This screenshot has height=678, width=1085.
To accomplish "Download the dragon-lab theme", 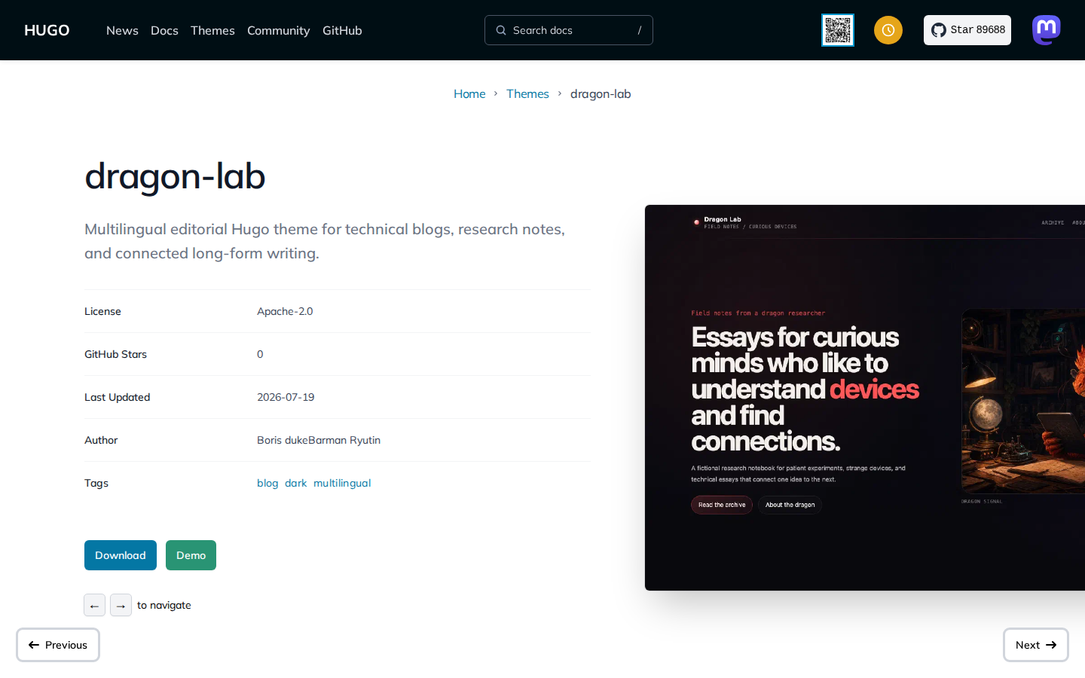I will tap(121, 555).
